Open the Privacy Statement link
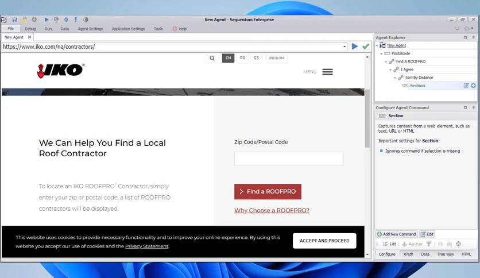The width and height of the screenshot is (480, 278). click(146, 246)
